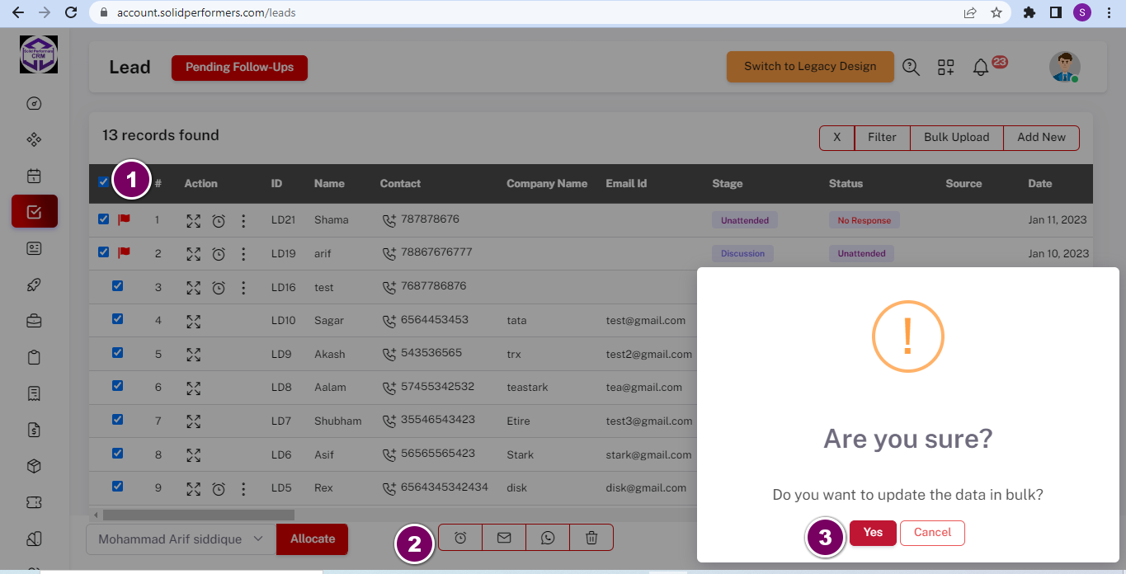
Task: Click the box package sidebar icon
Action: [34, 466]
